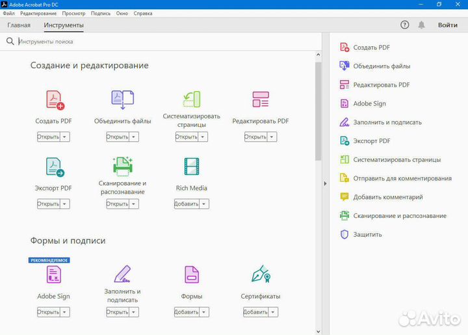
Task: Click the Защитить label in right sidebar
Action: pyautogui.click(x=367, y=234)
